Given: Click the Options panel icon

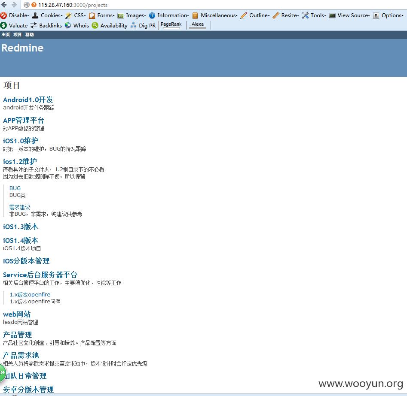Looking at the screenshot, I should (x=376, y=15).
